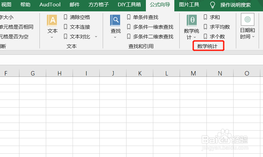Select column J header
Screen dimensions: 263x157
pyautogui.click(x=113, y=73)
